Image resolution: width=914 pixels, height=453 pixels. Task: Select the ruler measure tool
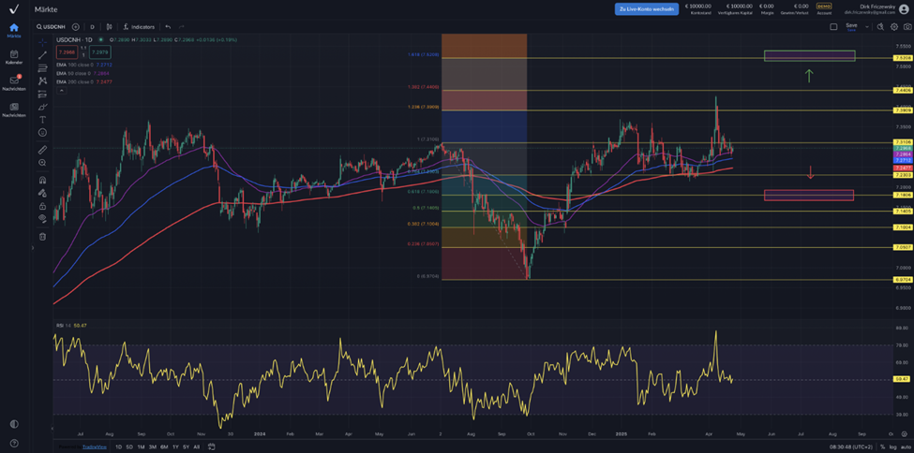[43, 150]
